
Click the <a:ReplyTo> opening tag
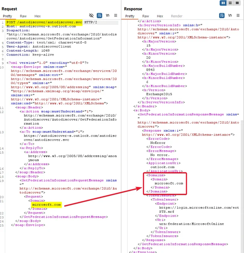pyautogui.click(x=31, y=148)
